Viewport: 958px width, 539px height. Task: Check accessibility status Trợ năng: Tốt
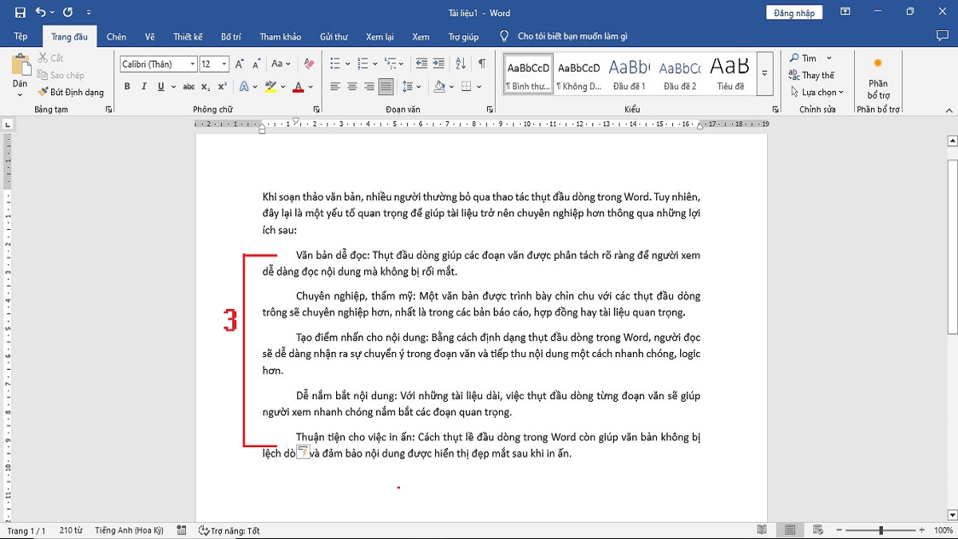[x=229, y=530]
